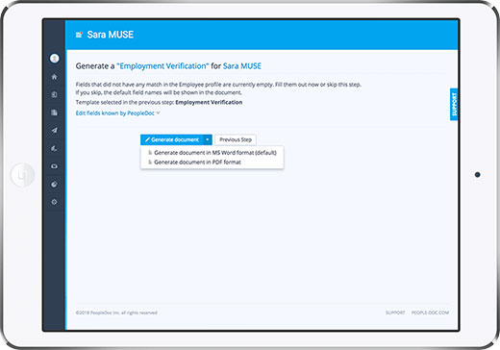Open the pie chart reports icon in sidebar
This screenshot has width=500, height=350.
(54, 184)
